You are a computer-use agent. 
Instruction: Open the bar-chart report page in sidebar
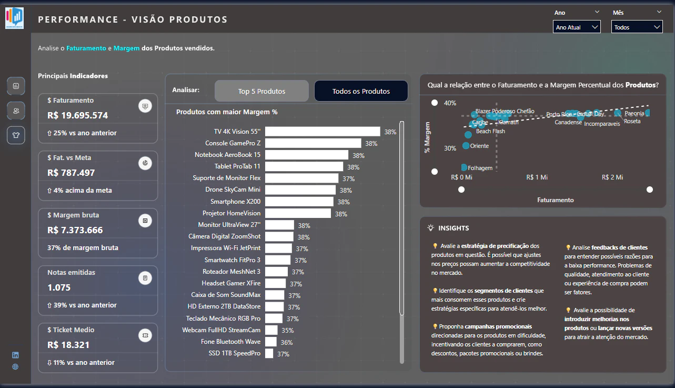point(16,86)
